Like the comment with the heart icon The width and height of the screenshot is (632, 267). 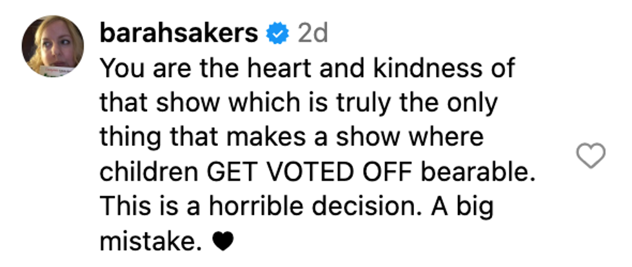point(590,156)
